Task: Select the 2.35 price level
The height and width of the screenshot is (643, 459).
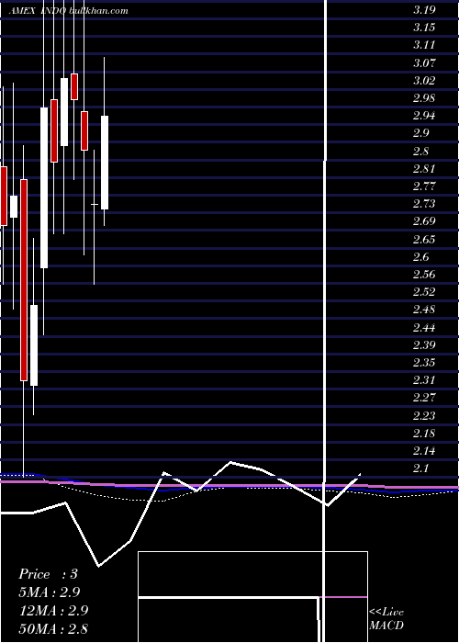Action: click(x=424, y=363)
